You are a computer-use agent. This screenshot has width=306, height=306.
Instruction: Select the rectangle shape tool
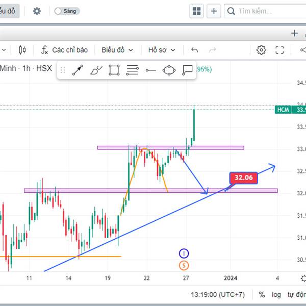(114, 70)
